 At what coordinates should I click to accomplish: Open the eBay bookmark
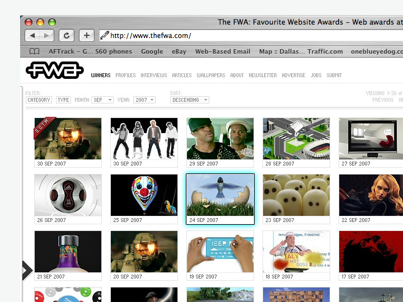click(179, 51)
